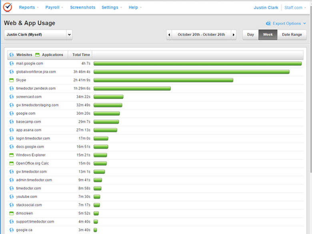Expand the Settings menu

click(x=112, y=7)
